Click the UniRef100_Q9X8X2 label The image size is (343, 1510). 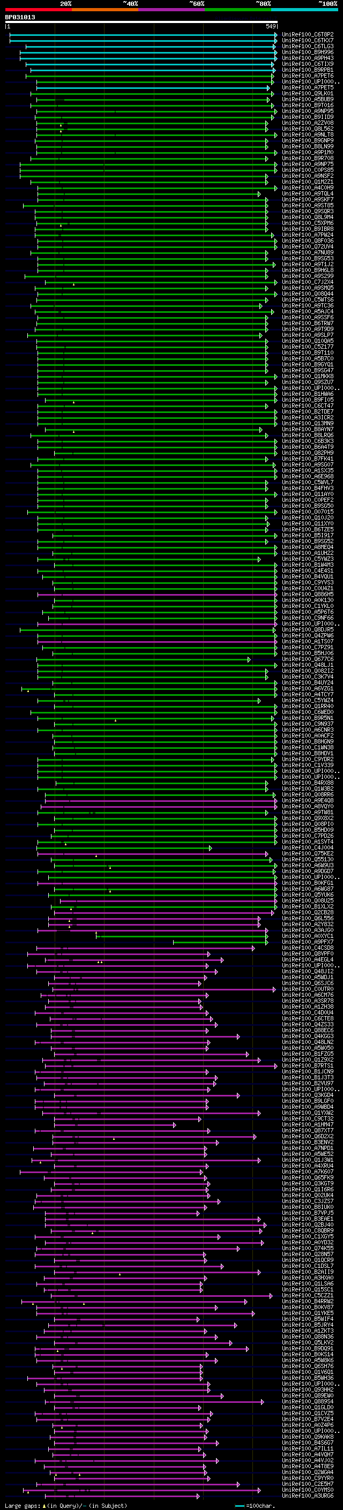pyautogui.click(x=308, y=818)
